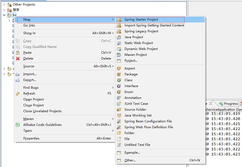Choose Close Unrelated Projects
Image resolution: width=242 pixels, height=167 pixels.
[x=65, y=111]
